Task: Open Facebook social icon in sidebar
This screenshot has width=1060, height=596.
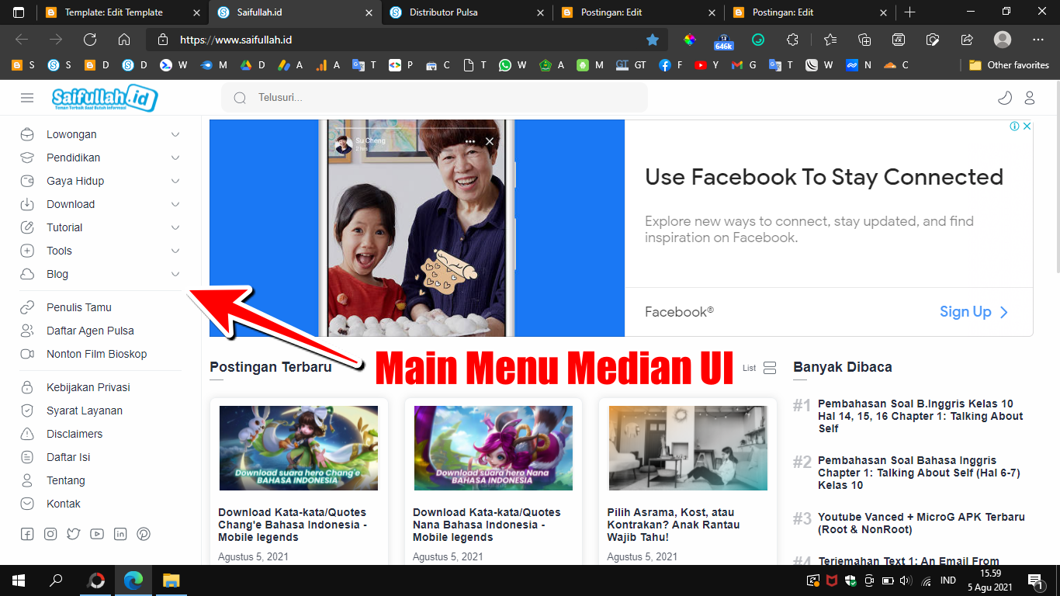Action: point(27,534)
